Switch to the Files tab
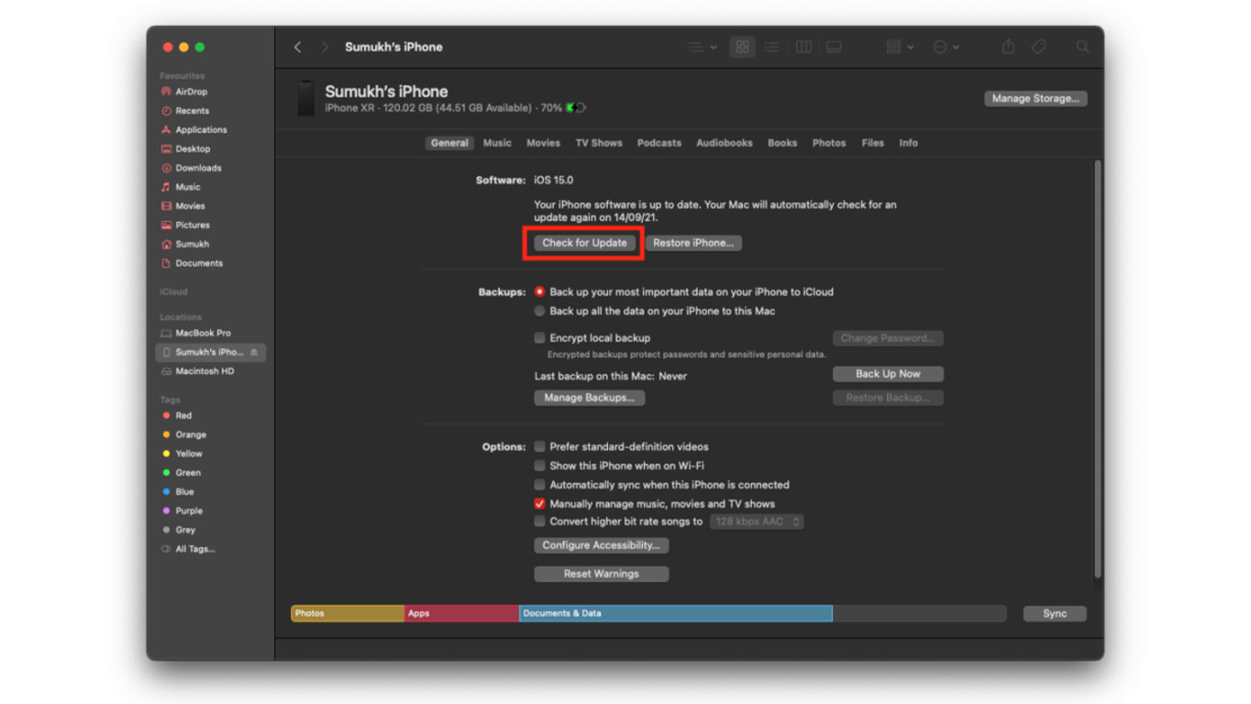Image resolution: width=1251 pixels, height=704 pixels. pos(873,143)
